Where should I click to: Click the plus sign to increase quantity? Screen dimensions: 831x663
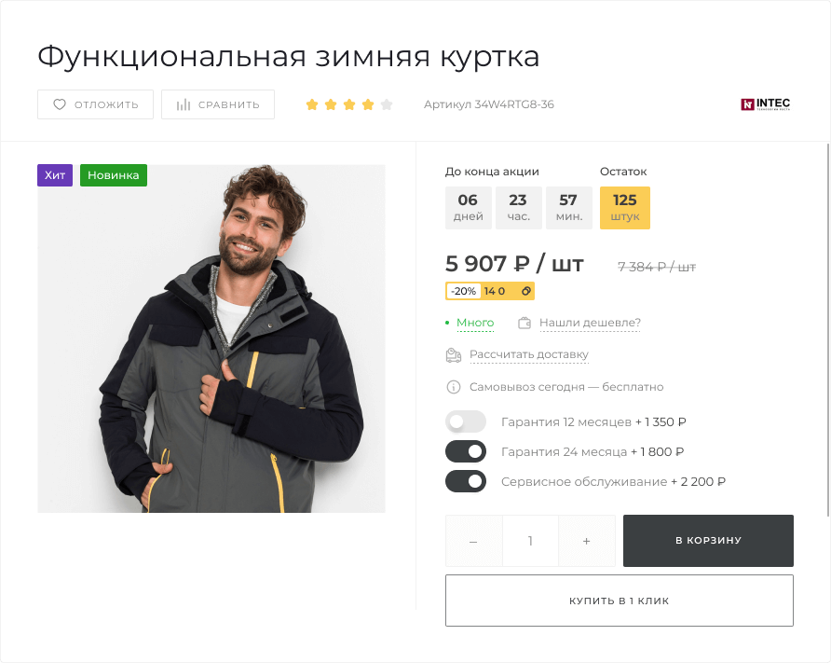point(587,541)
